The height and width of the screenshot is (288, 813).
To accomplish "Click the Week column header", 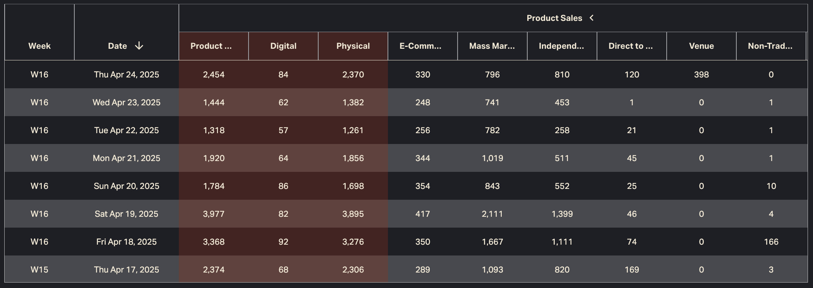I will click(x=39, y=46).
